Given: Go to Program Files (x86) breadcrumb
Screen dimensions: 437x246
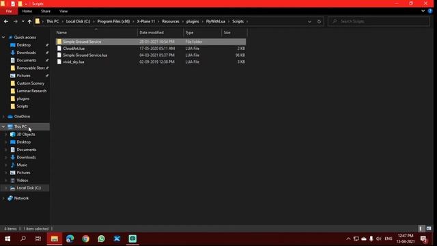Looking at the screenshot, I should pyautogui.click(x=113, y=21).
